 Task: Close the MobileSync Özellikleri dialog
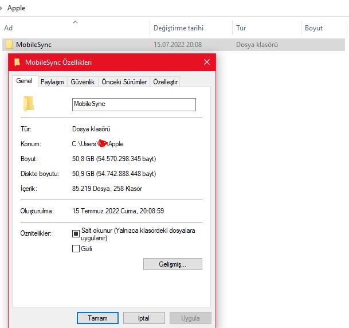[207, 62]
